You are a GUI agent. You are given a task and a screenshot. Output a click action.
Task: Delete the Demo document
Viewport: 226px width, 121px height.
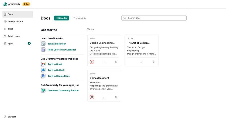pos(116,97)
